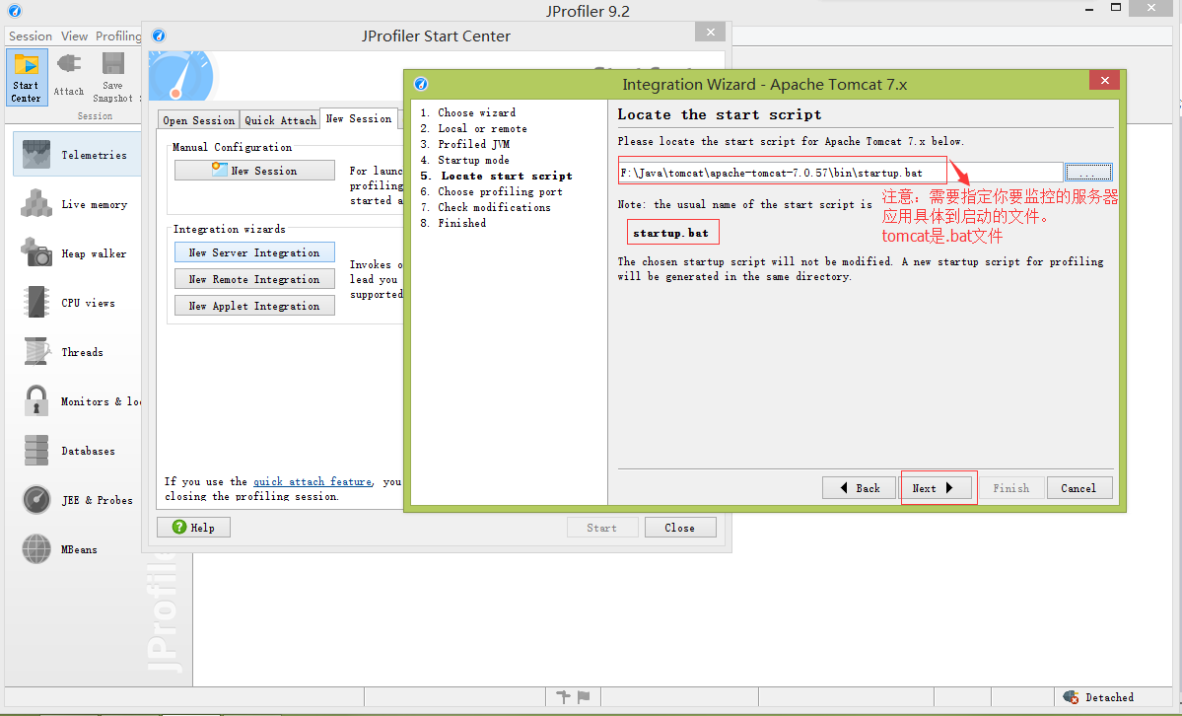Click the Start Center window title icon
This screenshot has width=1182, height=716.
[159, 36]
